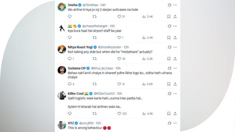This screenshot has height=132, width=235.
Task: Bookmark Killer Cool's tweet
Action: 169,114
